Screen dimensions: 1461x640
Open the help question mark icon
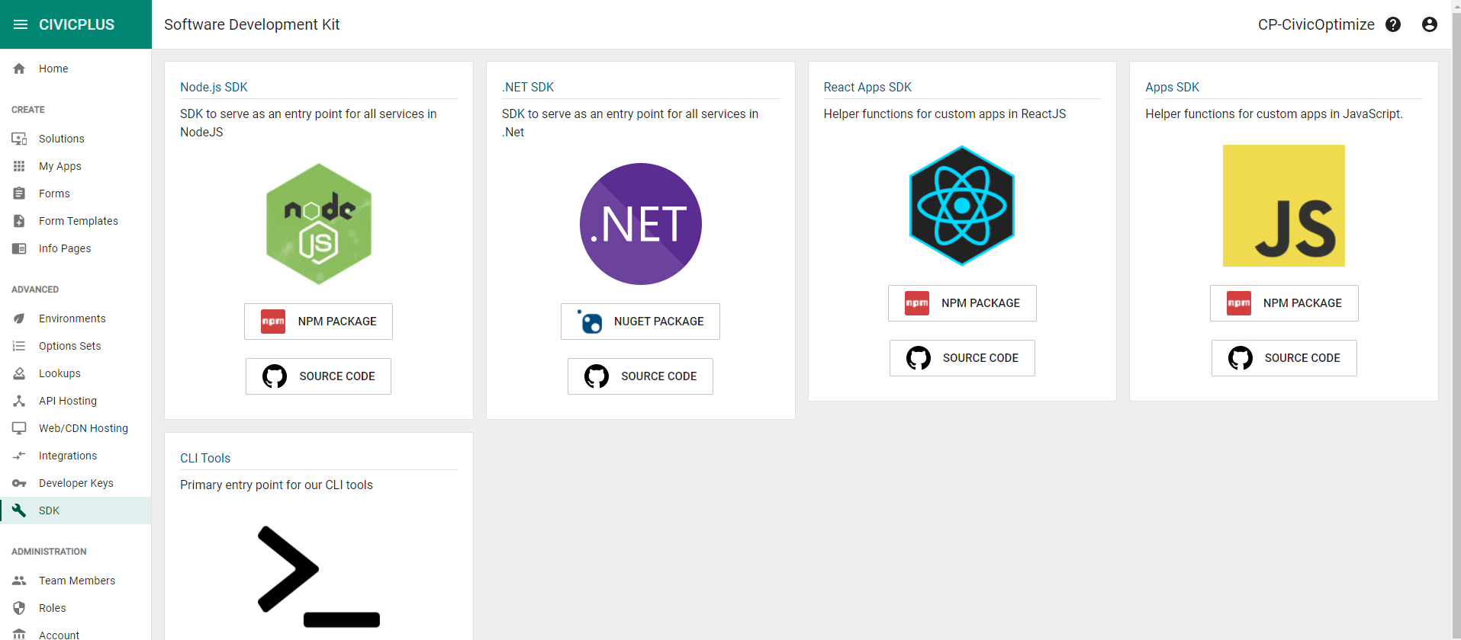[x=1393, y=24]
